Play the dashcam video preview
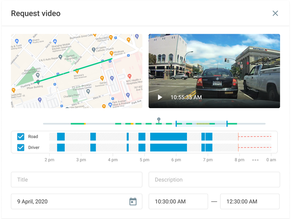 pyautogui.click(x=160, y=97)
